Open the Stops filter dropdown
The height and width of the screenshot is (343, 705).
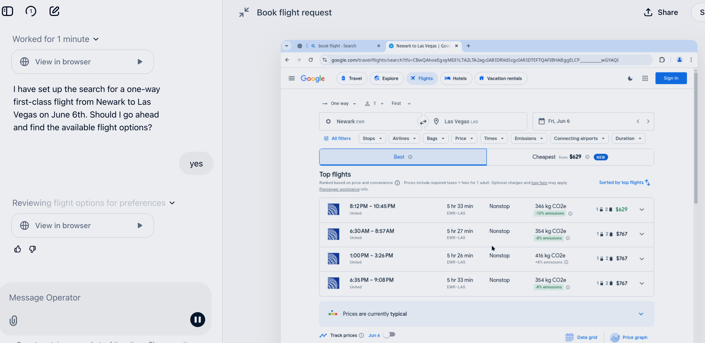coord(372,139)
